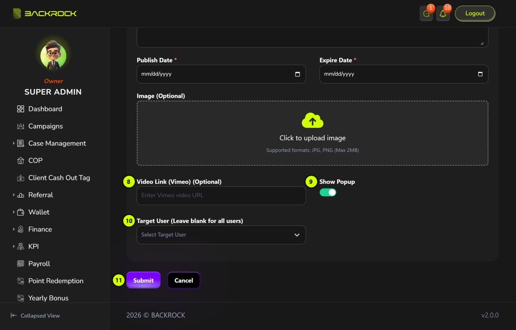Log out of the account
The width and height of the screenshot is (516, 330).
(475, 13)
